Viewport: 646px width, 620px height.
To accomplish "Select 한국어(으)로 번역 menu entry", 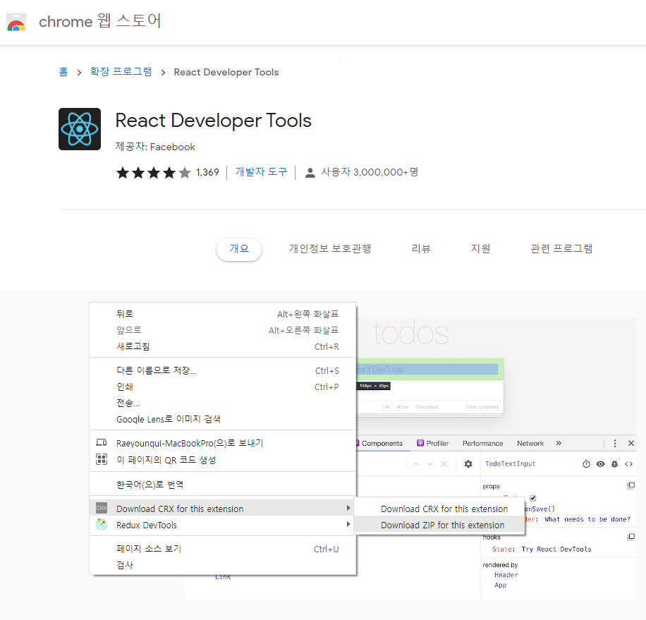I will tap(222, 485).
